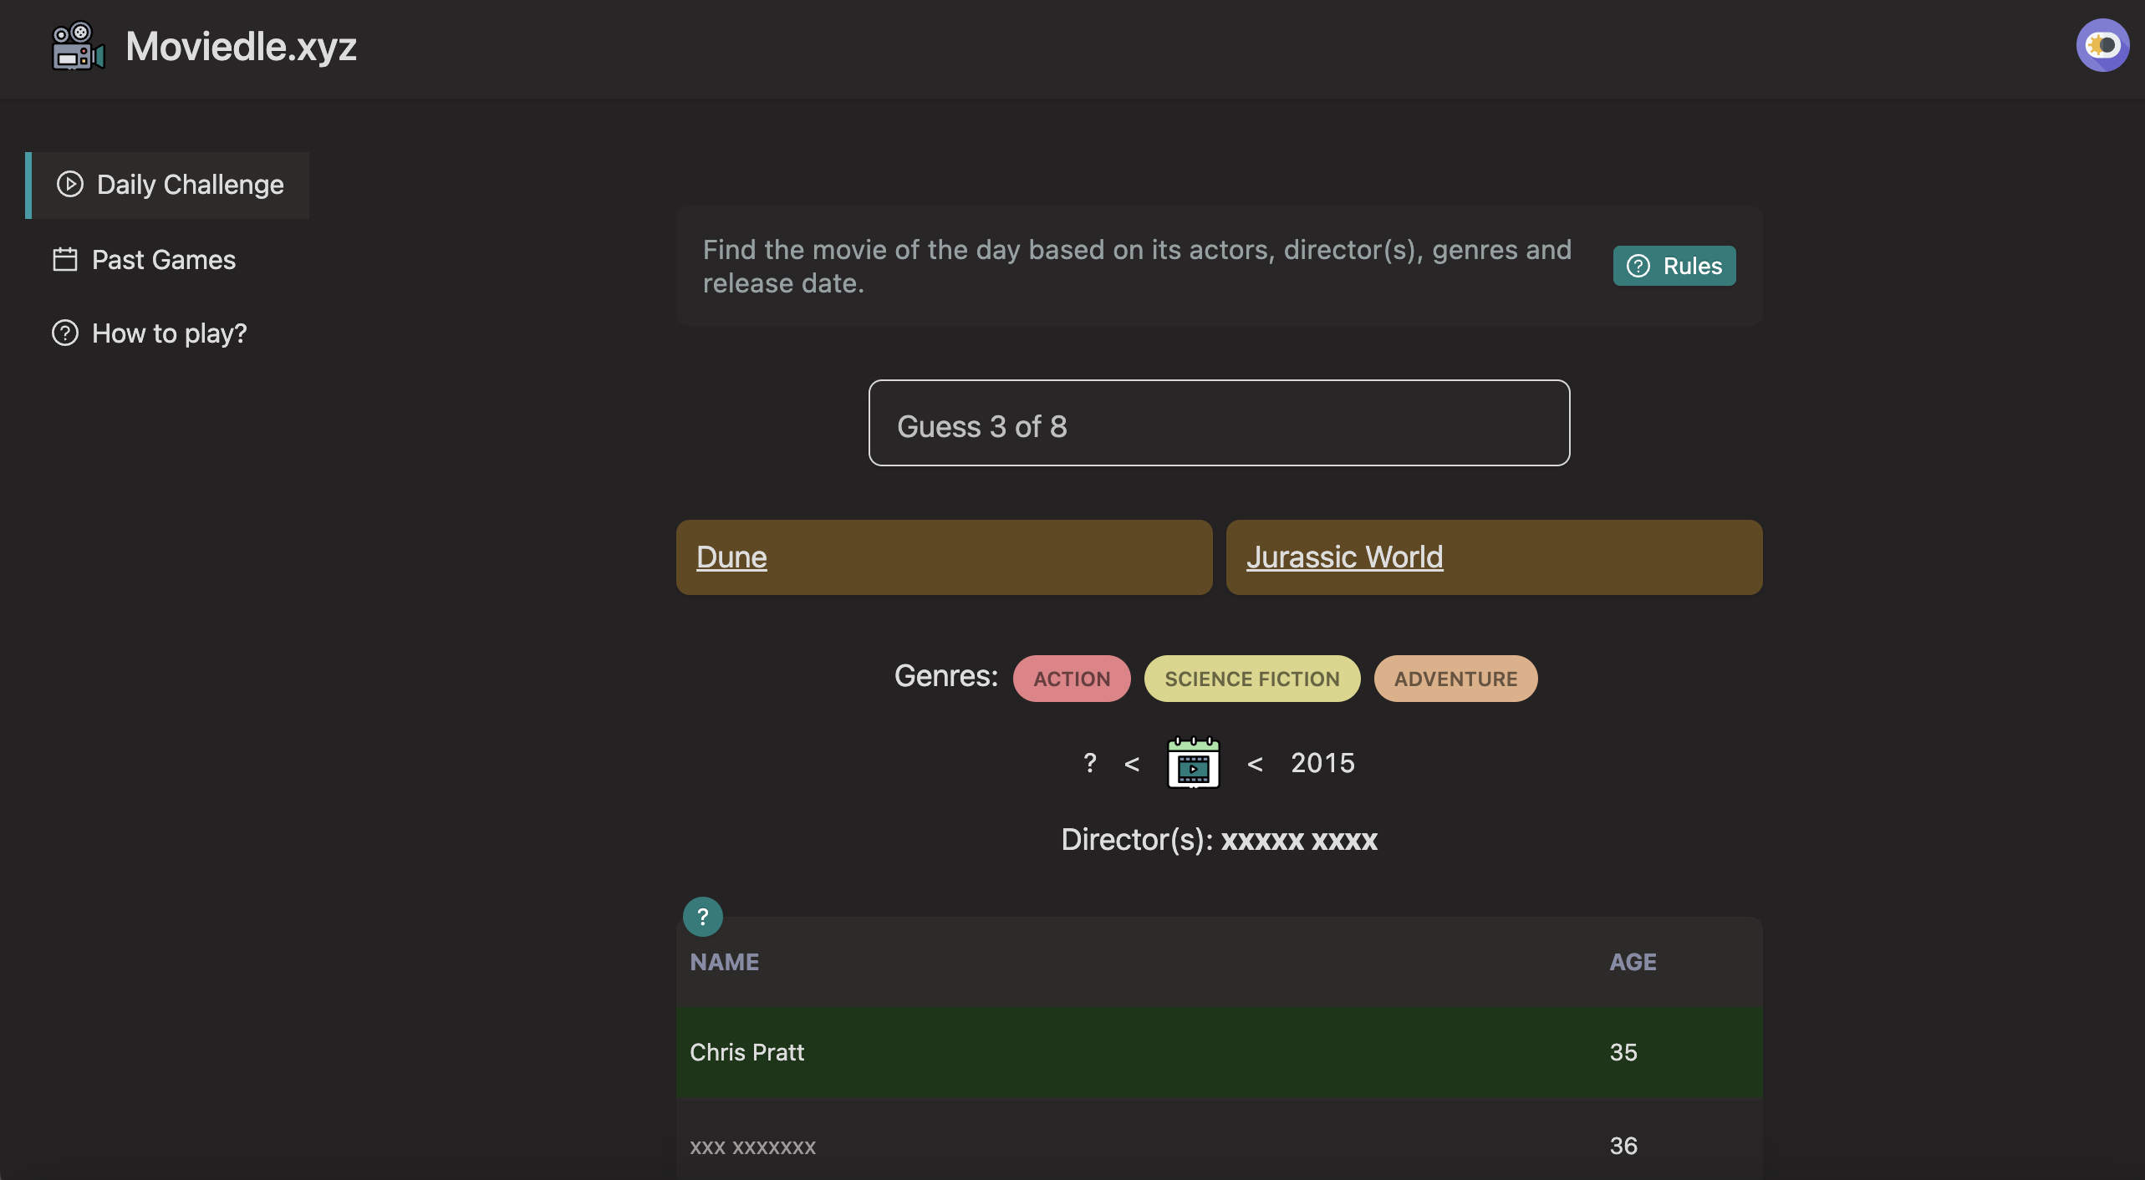Click the hidden Director(s) name text
The height and width of the screenshot is (1180, 2145).
point(1299,840)
